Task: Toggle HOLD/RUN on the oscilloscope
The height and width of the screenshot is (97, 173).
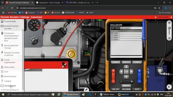Action: 126,89
